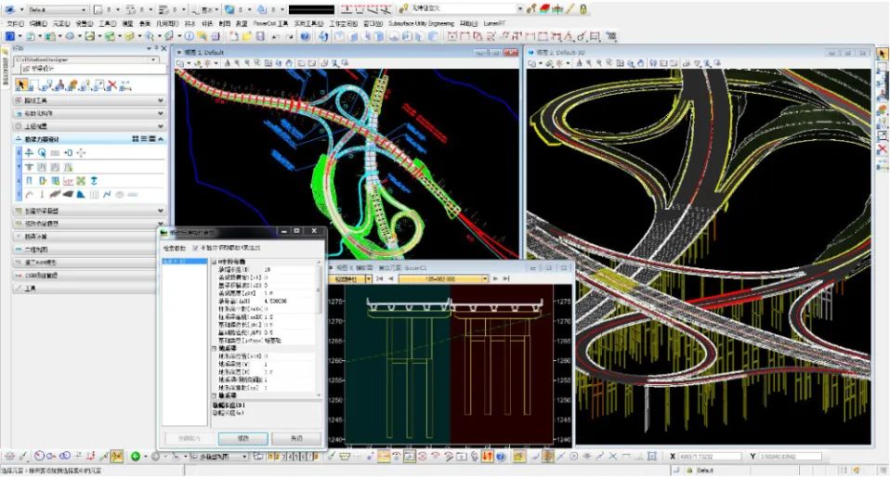Image resolution: width=890 pixels, height=477 pixels.
Task: Click the undo arrow in main toolbar
Action: pos(276,36)
